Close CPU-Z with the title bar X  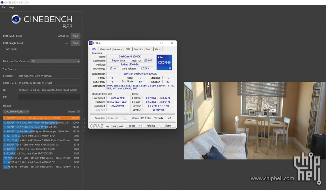(x=172, y=43)
